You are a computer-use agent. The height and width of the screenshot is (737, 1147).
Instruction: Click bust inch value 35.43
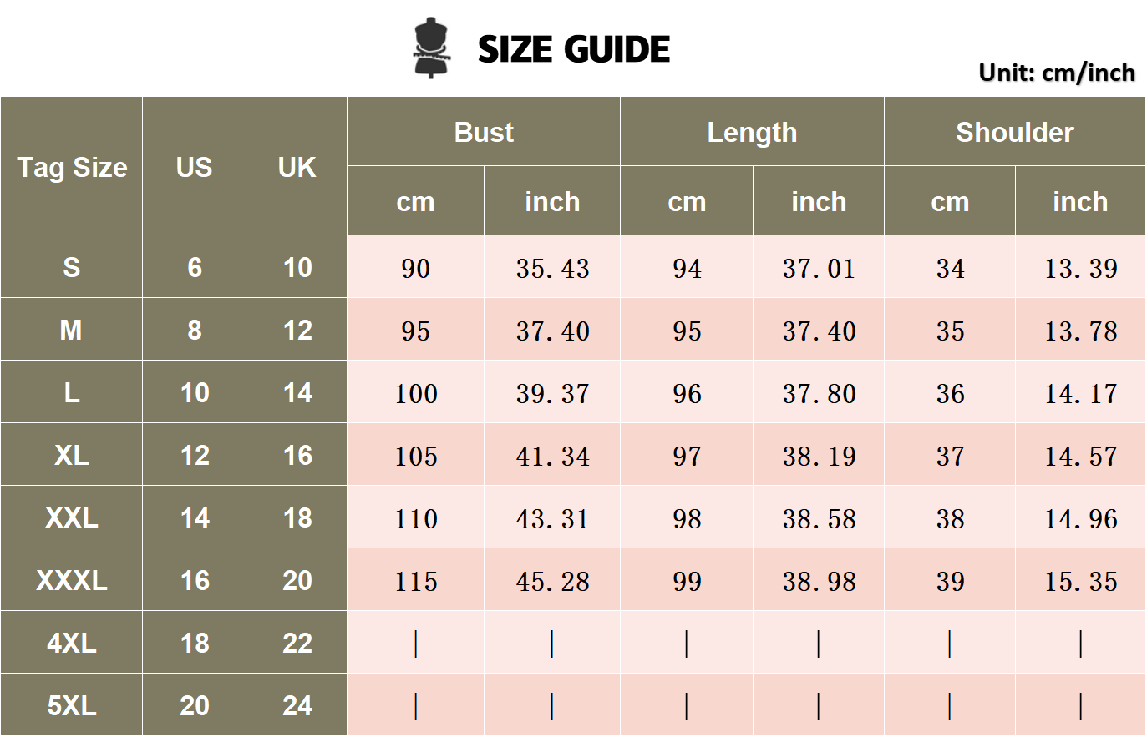coord(552,268)
